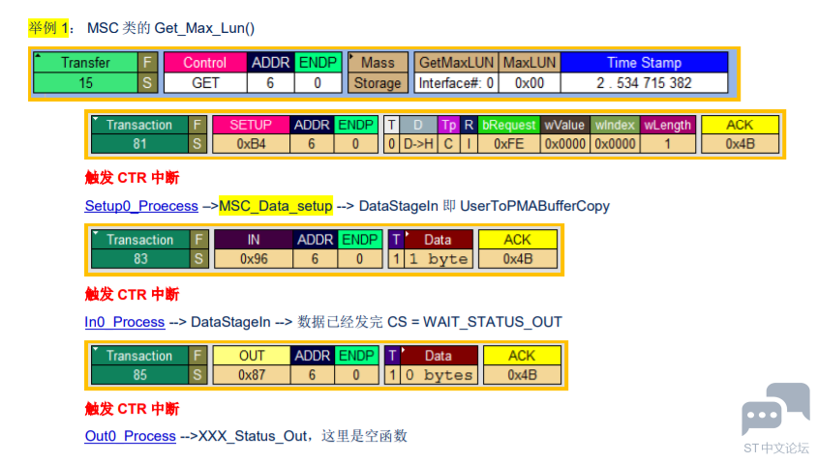This screenshot has width=818, height=463.
Task: Expand the Transaction 81 triangle
Action: click(x=96, y=119)
